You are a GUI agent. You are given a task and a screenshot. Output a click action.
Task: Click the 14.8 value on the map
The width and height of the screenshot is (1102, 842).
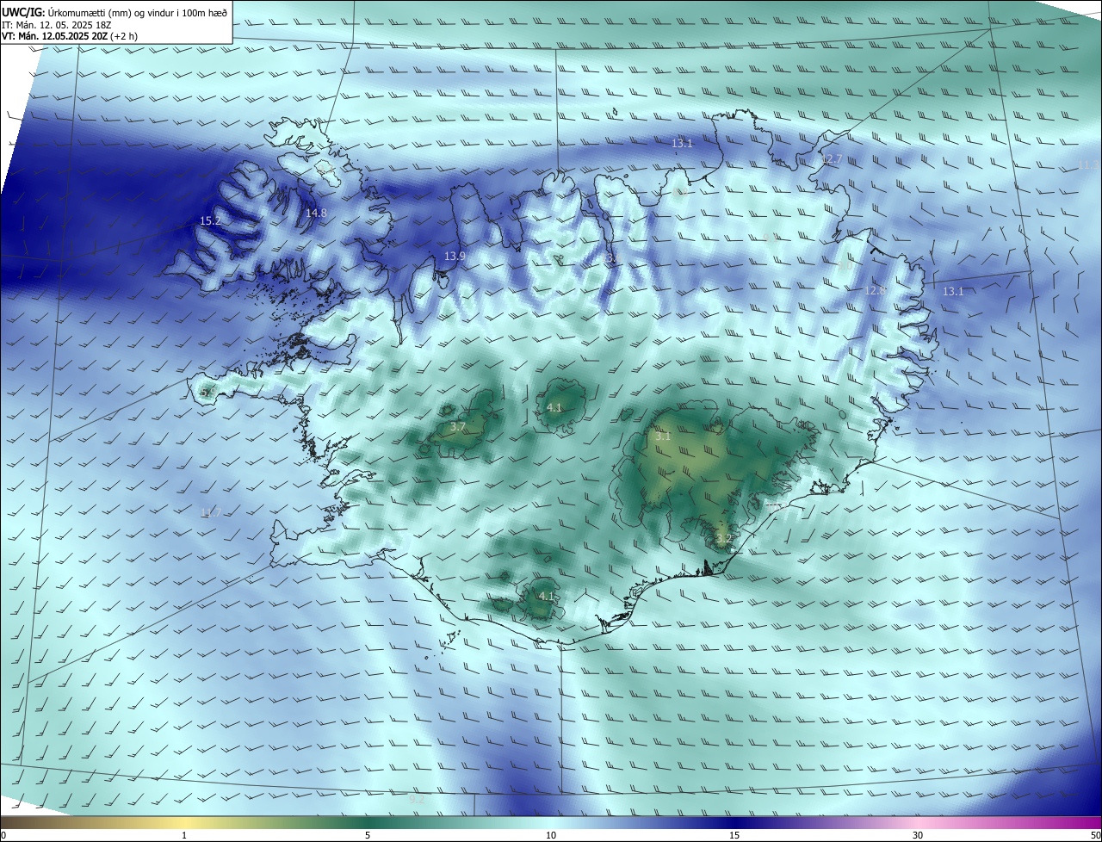[316, 213]
